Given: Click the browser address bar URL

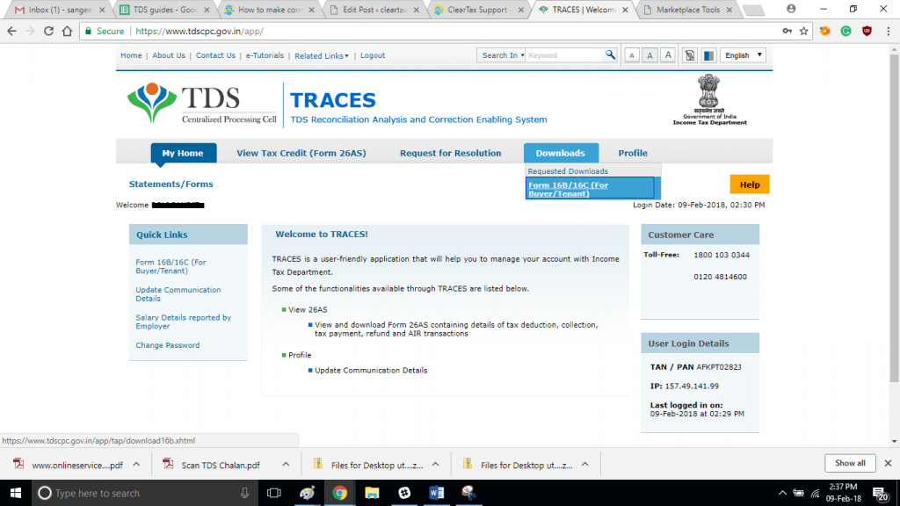Looking at the screenshot, I should (x=200, y=31).
